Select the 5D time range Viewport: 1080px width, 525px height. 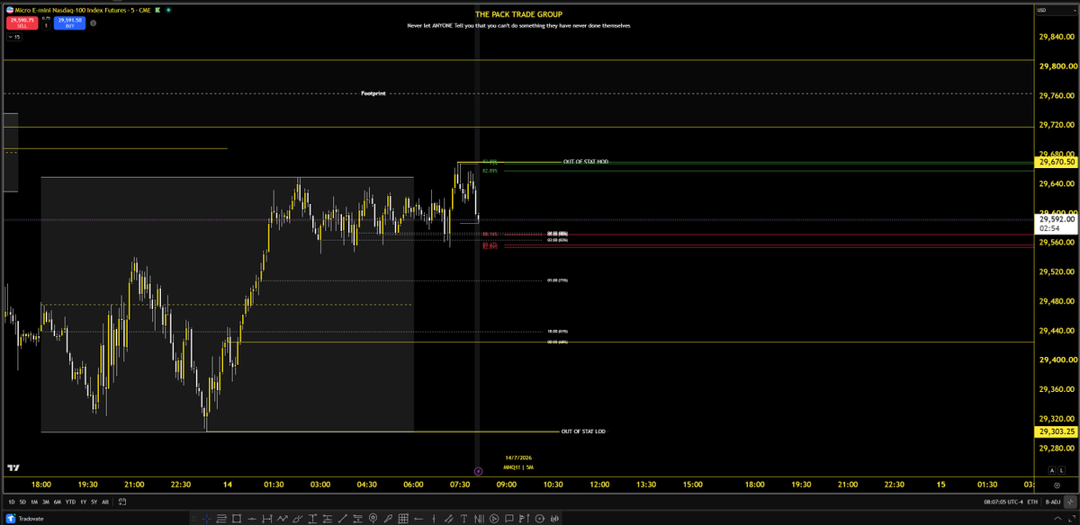(22, 501)
